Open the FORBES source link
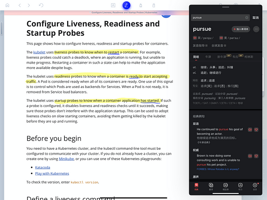The image size is (267, 200). point(218,169)
